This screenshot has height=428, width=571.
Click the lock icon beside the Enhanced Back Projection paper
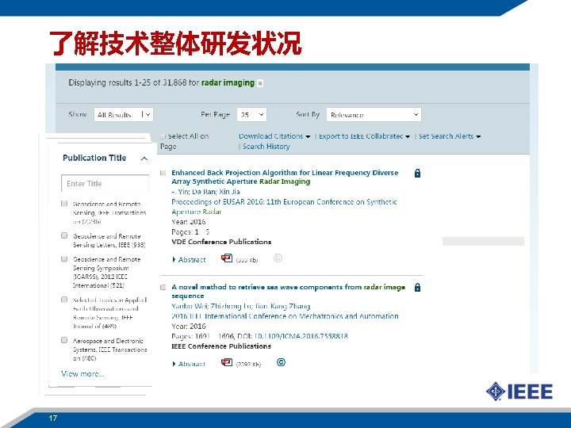(417, 174)
